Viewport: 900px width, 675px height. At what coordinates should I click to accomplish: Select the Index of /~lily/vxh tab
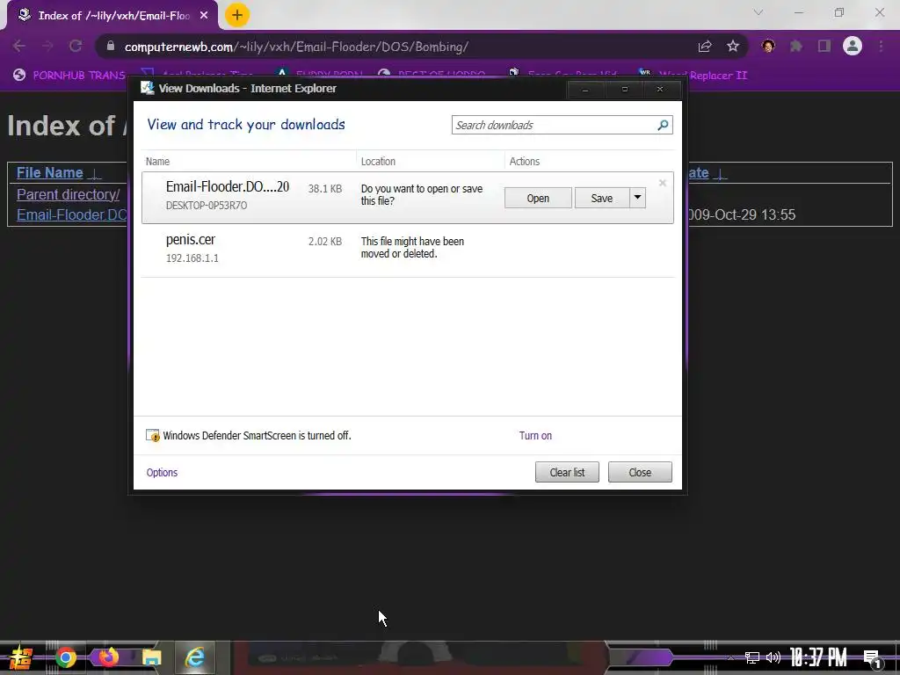pyautogui.click(x=112, y=16)
